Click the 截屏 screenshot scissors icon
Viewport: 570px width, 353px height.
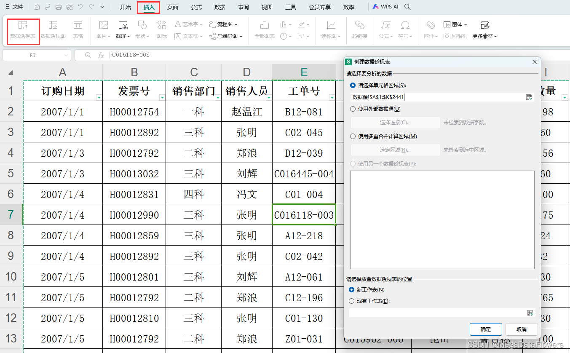point(123,25)
